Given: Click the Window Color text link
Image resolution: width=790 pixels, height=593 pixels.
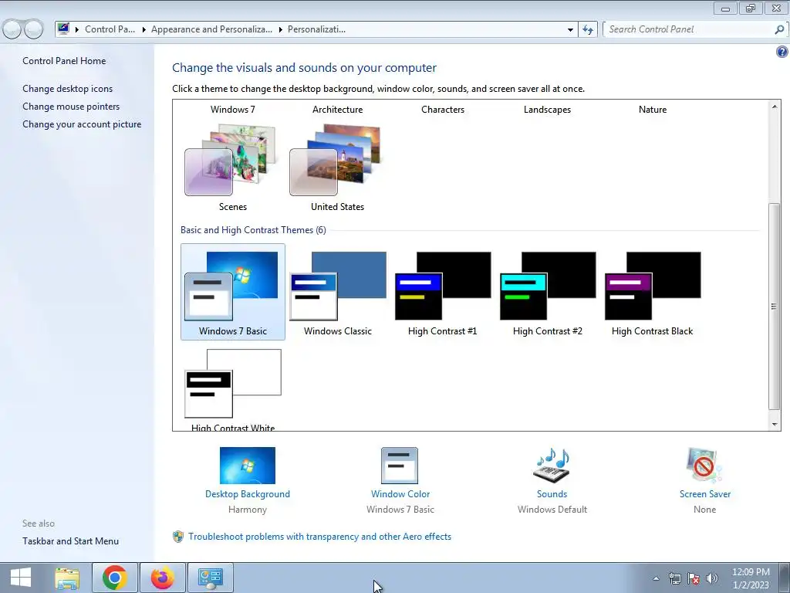Looking at the screenshot, I should click(x=400, y=494).
